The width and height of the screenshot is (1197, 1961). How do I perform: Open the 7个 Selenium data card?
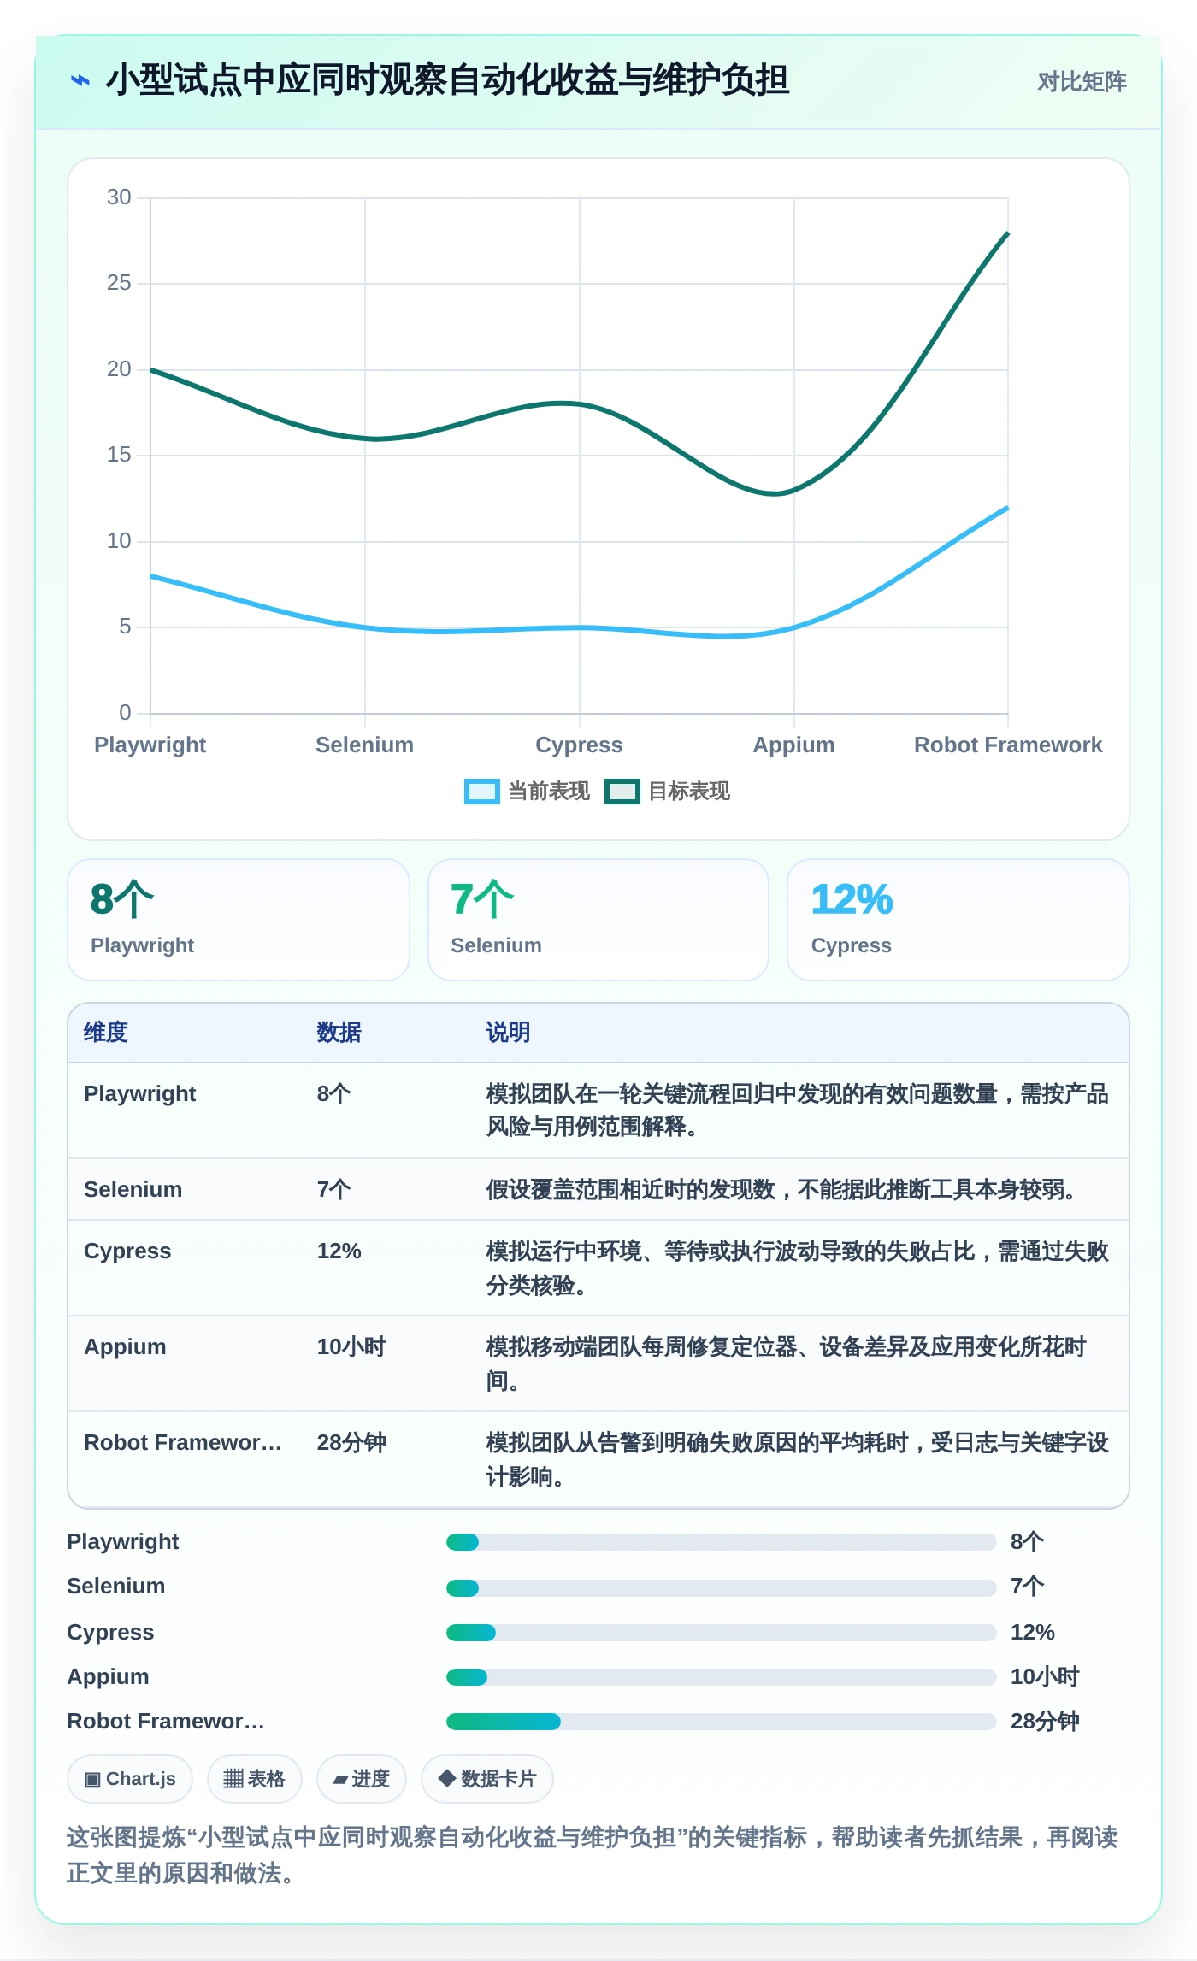tap(598, 920)
